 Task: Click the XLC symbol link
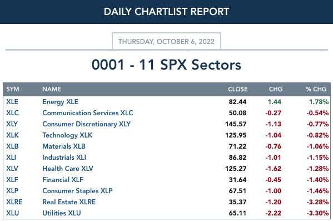[12, 113]
